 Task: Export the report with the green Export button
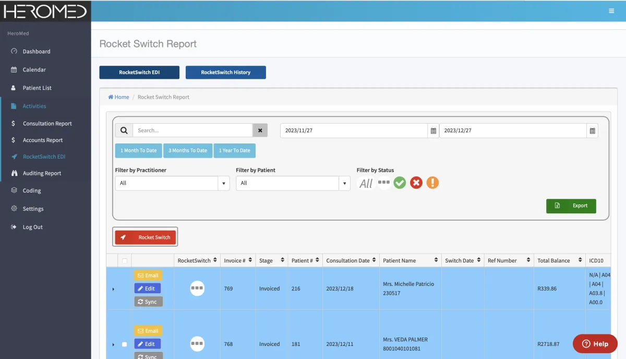pyautogui.click(x=571, y=206)
